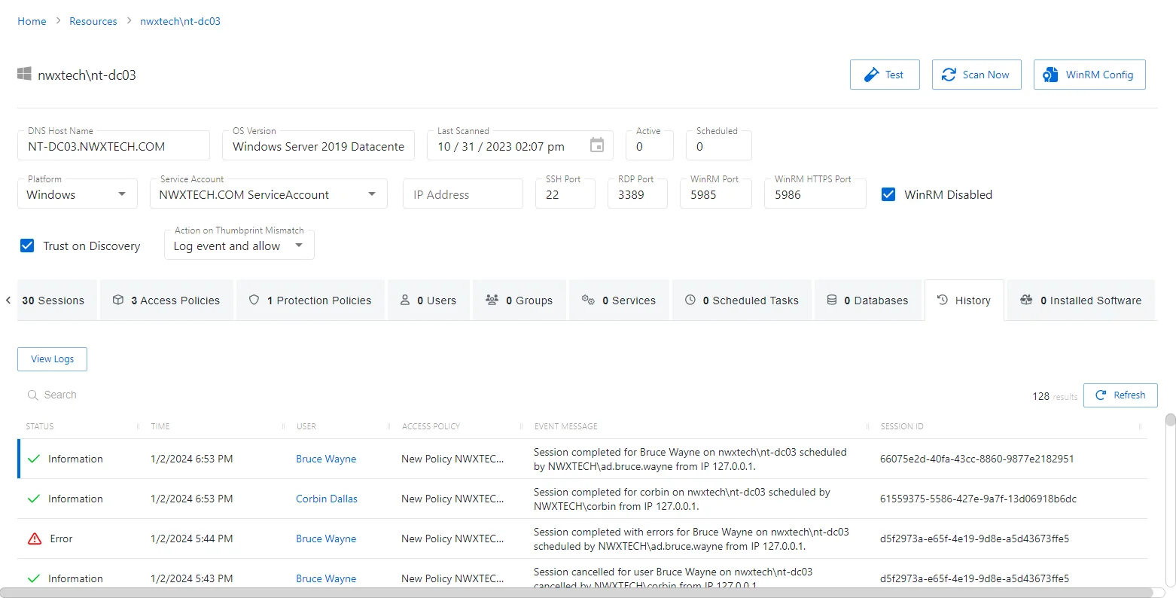Sort by the USER column header
Image resolution: width=1176 pixels, height=598 pixels.
306,426
